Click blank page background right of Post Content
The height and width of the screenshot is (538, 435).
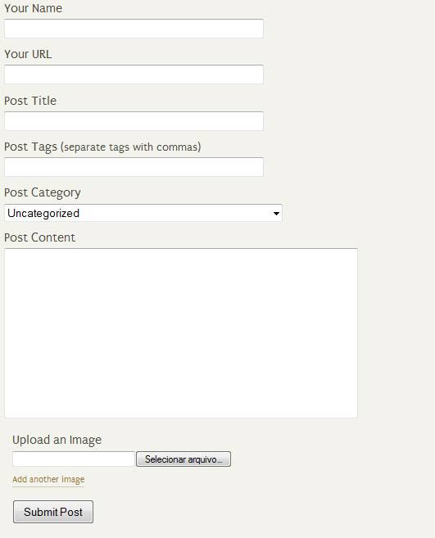tap(395, 332)
